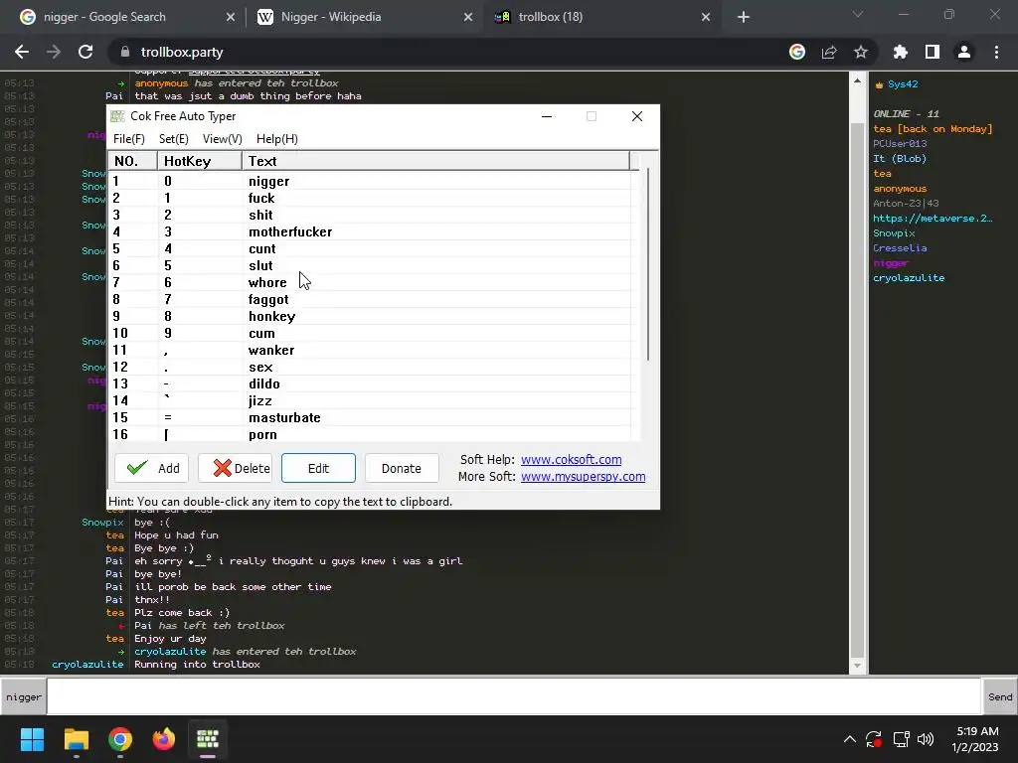
Task: Go back using the browser back arrow
Action: pyautogui.click(x=22, y=52)
